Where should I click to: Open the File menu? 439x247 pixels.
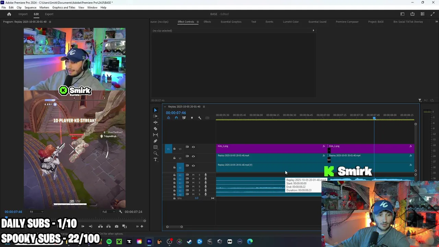3,8
